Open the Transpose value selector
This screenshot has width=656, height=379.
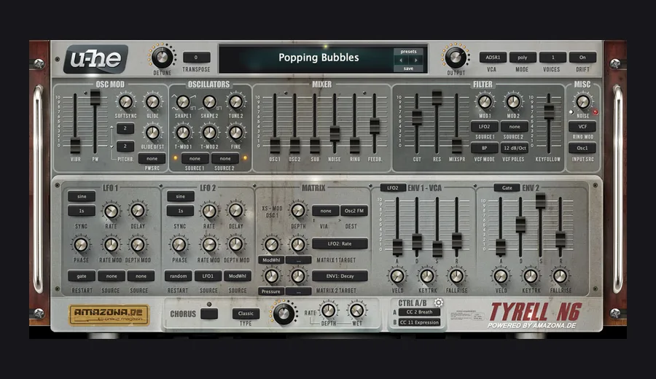[196, 58]
